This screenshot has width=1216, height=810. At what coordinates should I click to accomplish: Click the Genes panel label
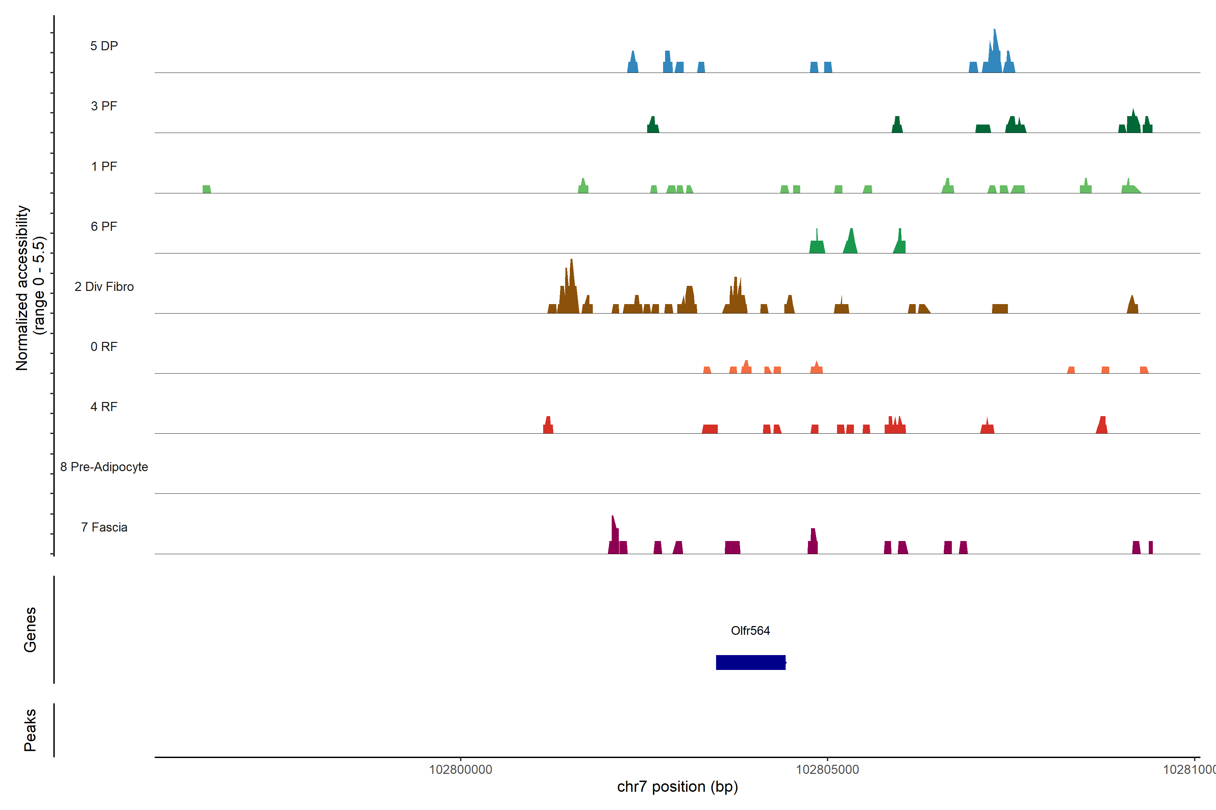point(30,630)
